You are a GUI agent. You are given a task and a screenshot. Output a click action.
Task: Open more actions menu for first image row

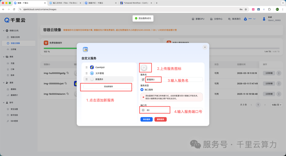[x=279, y=73]
